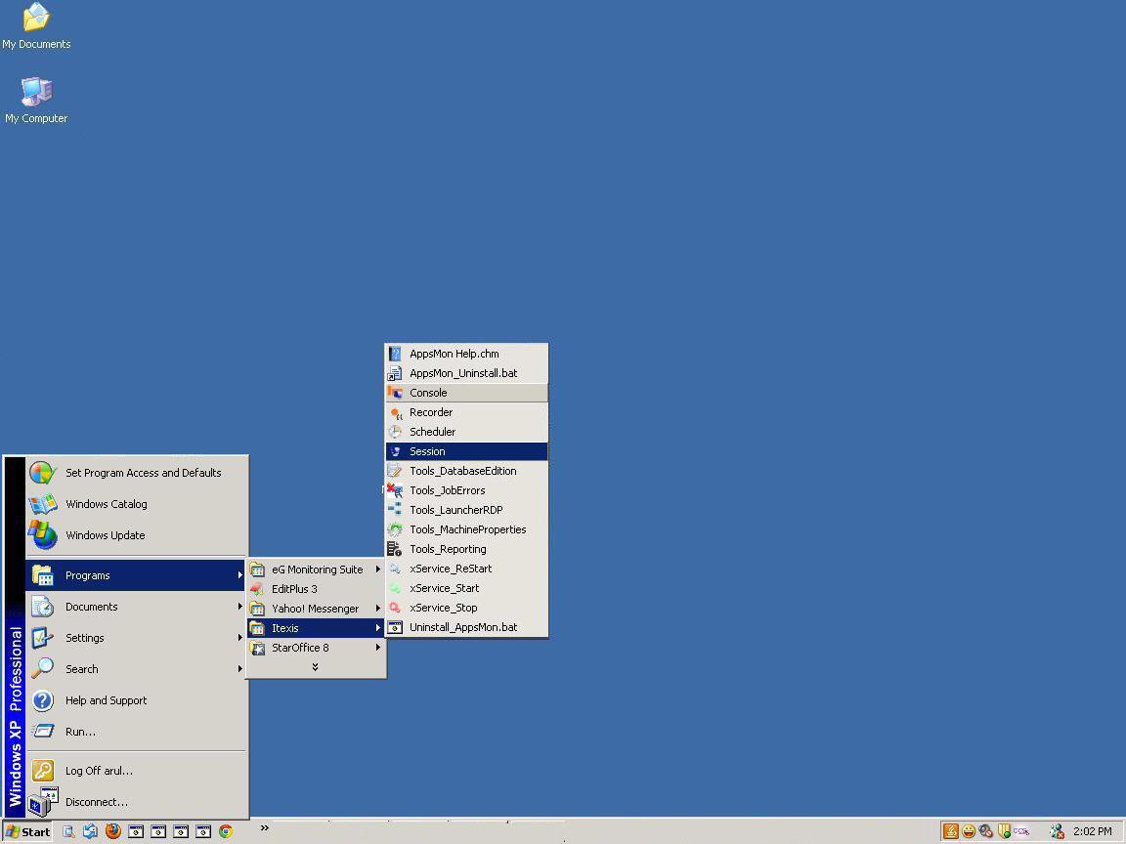
Task: Open the Recorder program
Action: (467, 412)
